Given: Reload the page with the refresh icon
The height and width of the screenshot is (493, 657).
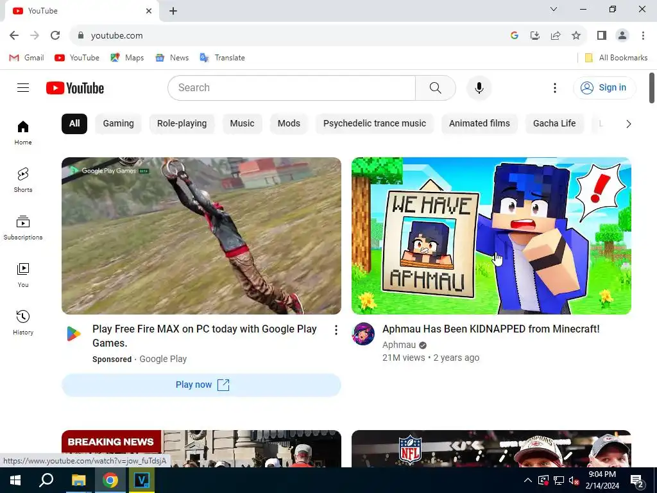Looking at the screenshot, I should (x=55, y=36).
